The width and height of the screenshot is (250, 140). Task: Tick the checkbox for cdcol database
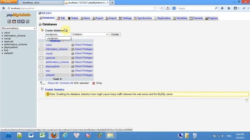coord(41,45)
